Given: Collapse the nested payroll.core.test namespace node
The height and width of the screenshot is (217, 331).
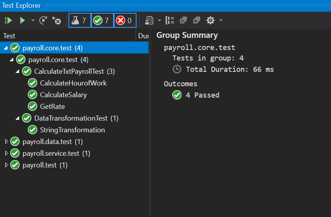Looking at the screenshot, I should (x=12, y=60).
